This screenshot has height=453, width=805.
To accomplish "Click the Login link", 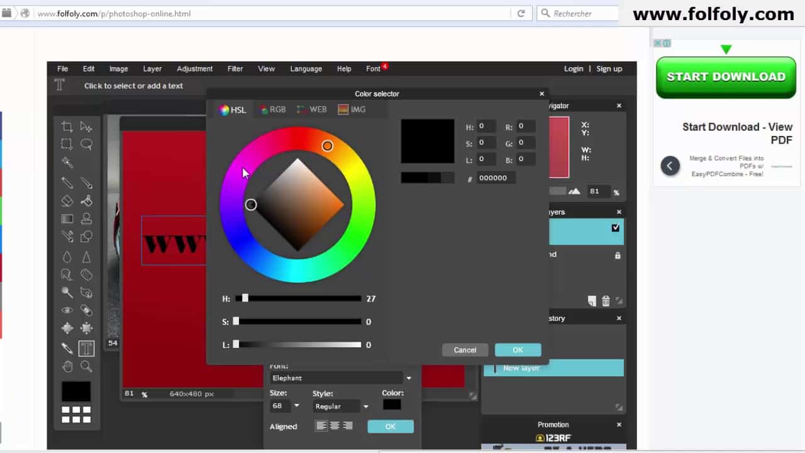I will (574, 69).
